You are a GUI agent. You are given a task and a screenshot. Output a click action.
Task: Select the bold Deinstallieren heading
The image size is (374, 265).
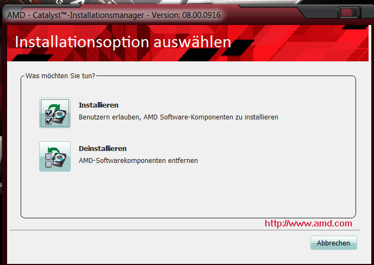tap(103, 148)
